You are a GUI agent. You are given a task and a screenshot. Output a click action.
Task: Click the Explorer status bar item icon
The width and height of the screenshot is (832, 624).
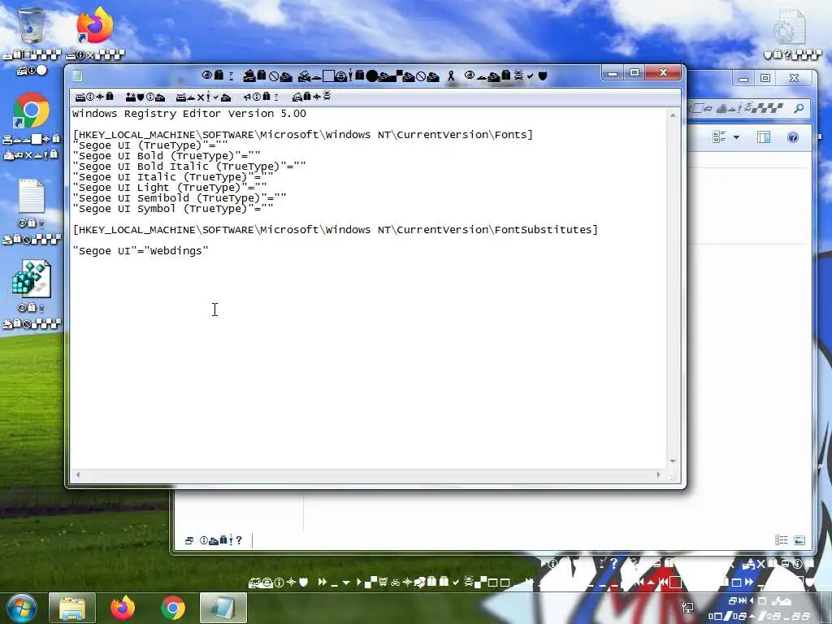(188, 540)
